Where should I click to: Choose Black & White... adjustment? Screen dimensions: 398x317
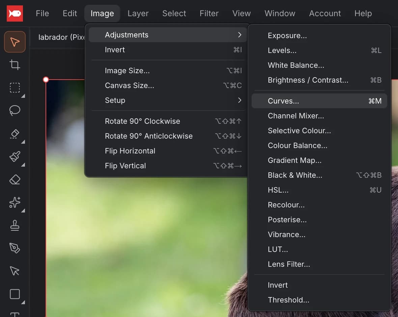point(319,175)
